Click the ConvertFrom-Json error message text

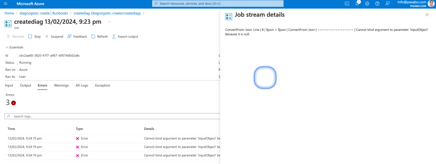pos(327,32)
